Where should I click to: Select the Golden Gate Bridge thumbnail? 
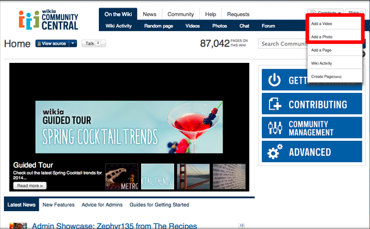(x=193, y=177)
